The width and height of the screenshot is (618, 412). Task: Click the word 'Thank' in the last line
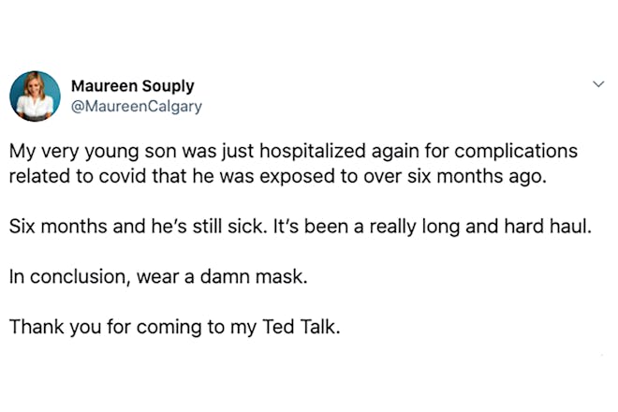click(37, 327)
